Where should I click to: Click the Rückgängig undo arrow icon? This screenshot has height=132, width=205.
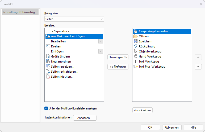tap(136, 46)
